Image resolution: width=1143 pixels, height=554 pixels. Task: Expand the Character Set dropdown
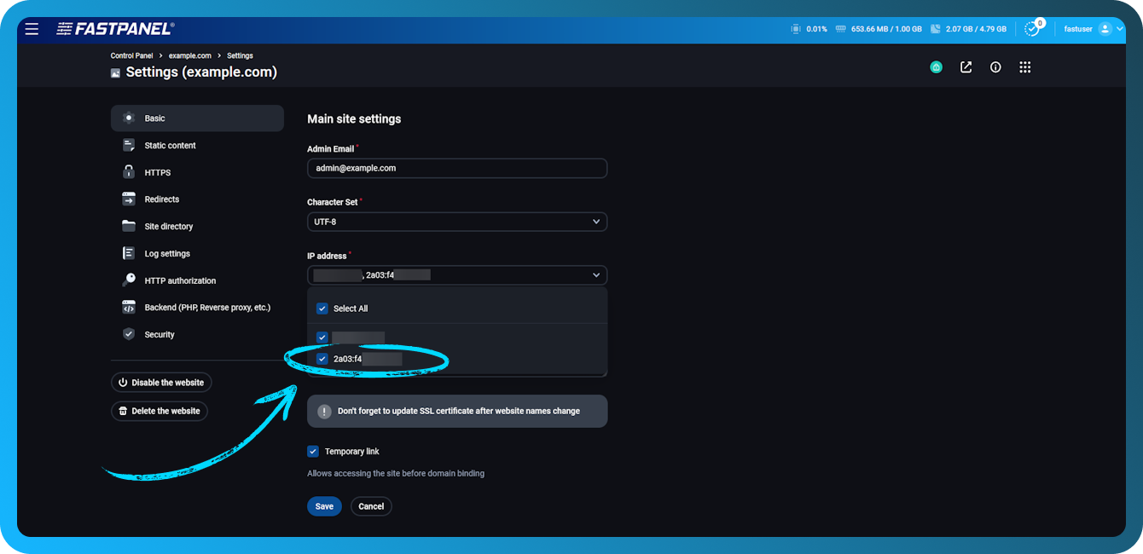coord(597,222)
